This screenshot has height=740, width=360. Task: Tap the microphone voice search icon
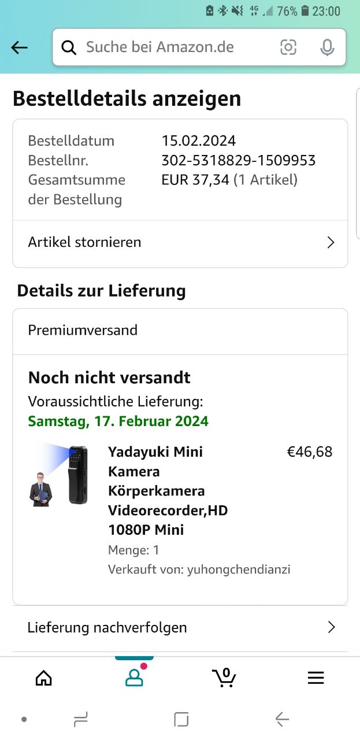(x=327, y=47)
